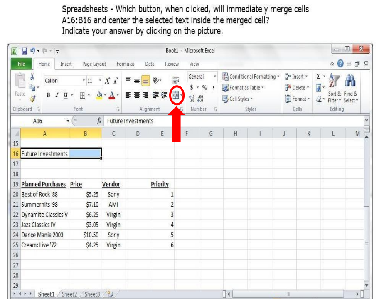The image size is (384, 299).
Task: Increase the cell indent
Action: coord(164,95)
